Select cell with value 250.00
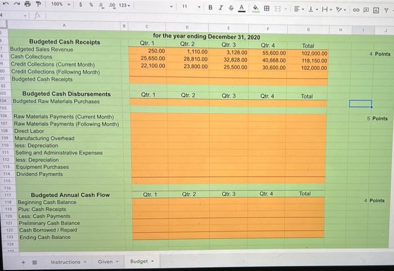This screenshot has width=394, height=271. click(147, 51)
